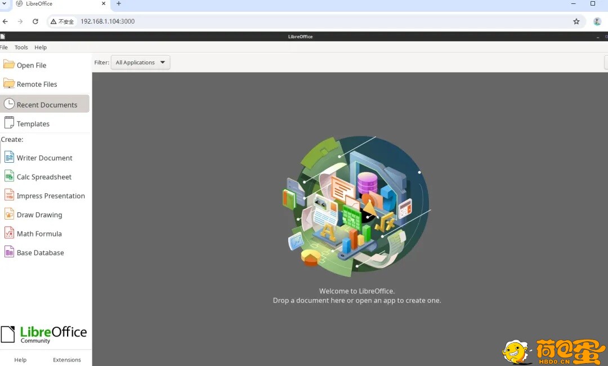Open the Help menu in the menu bar
Viewport: 608px width, 366px height.
[x=41, y=47]
